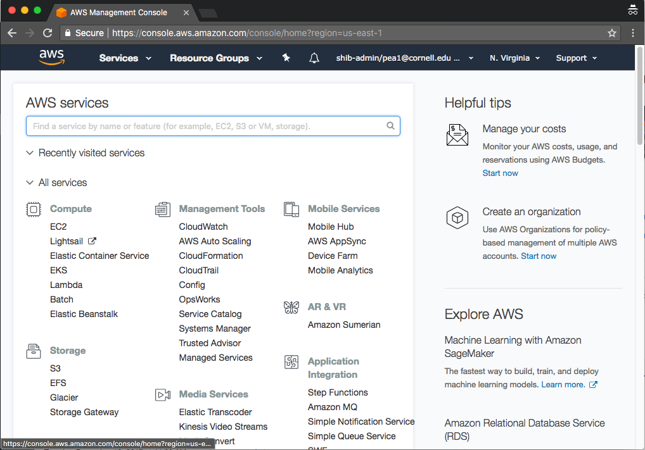Viewport: 645px width, 450px height.
Task: Click the Media Services video icon
Action: (x=162, y=394)
